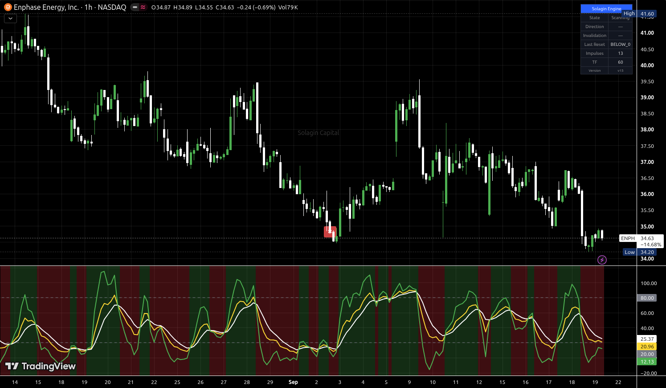Image resolution: width=666 pixels, height=388 pixels.
Task: Click the High 41.60 price label
Action: pyautogui.click(x=639, y=14)
